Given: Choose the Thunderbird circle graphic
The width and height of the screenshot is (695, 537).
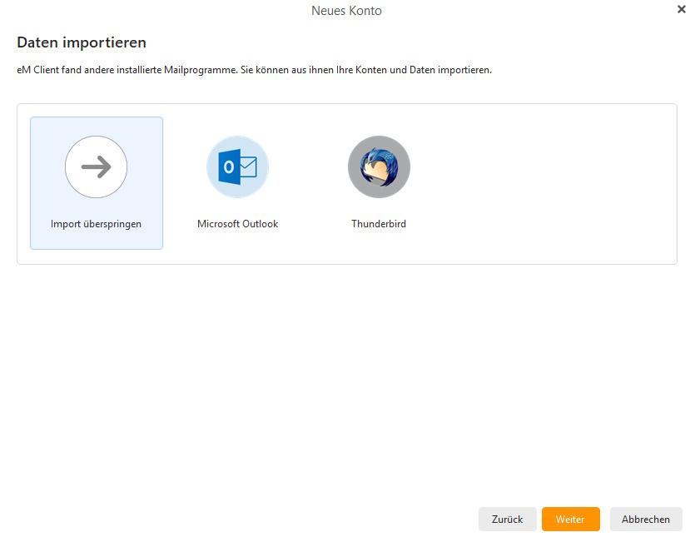Looking at the screenshot, I should [379, 167].
